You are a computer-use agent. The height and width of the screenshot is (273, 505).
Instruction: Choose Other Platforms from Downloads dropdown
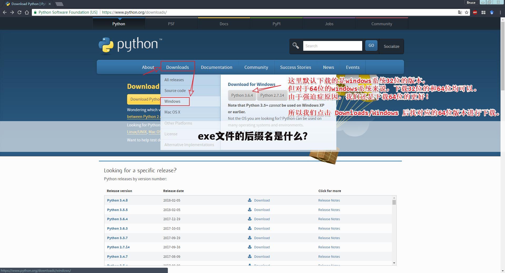click(x=190, y=123)
